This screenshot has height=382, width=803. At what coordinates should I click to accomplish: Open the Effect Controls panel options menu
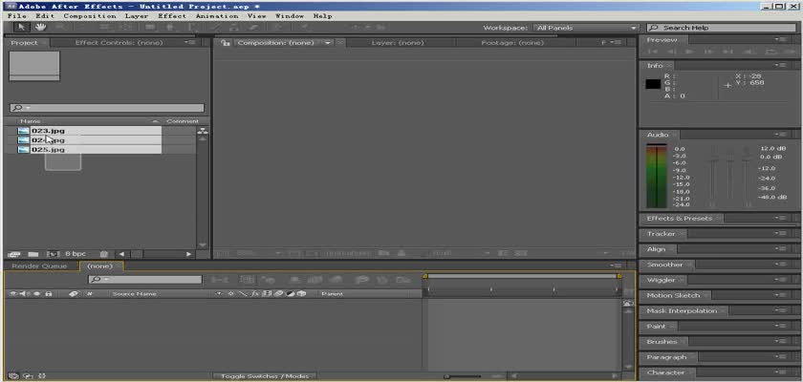coord(192,43)
